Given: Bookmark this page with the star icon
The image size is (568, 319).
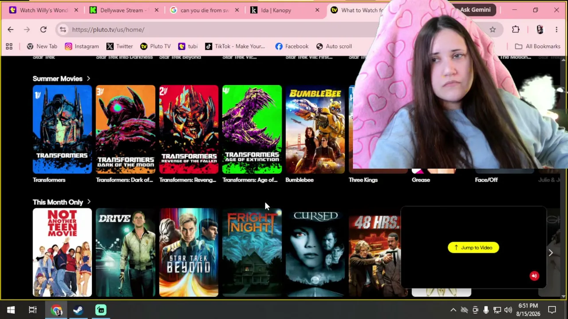Looking at the screenshot, I should [x=493, y=30].
